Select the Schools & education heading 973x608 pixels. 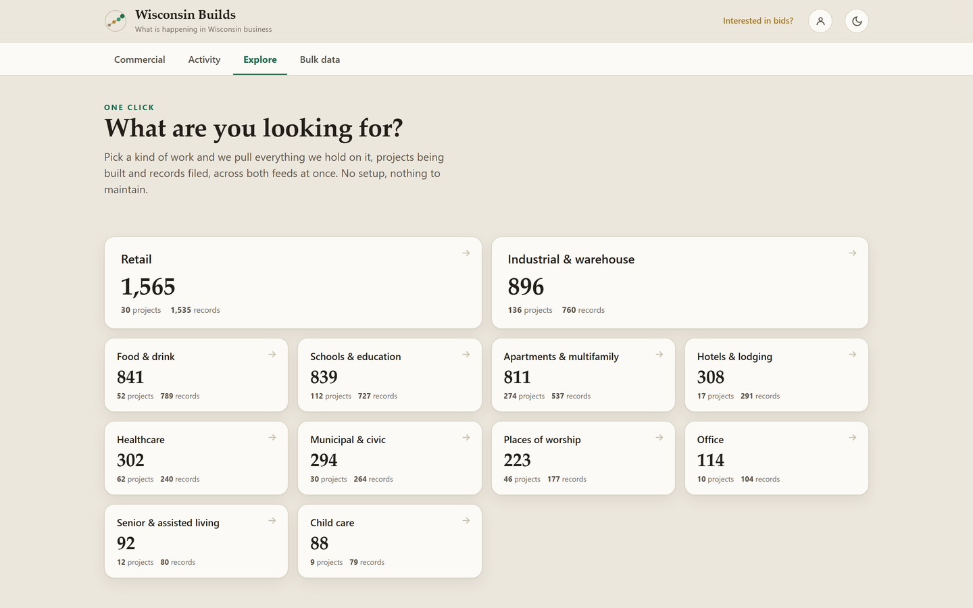(x=355, y=357)
